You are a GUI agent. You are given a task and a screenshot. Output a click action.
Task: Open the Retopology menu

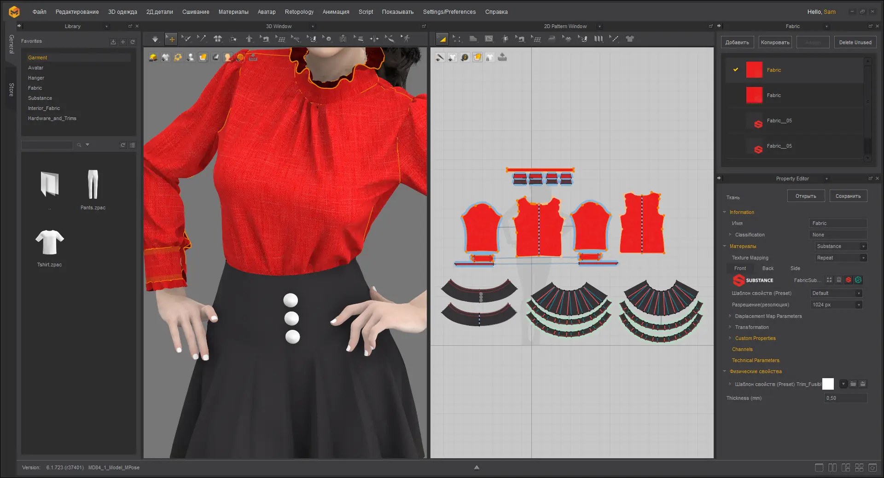point(299,12)
